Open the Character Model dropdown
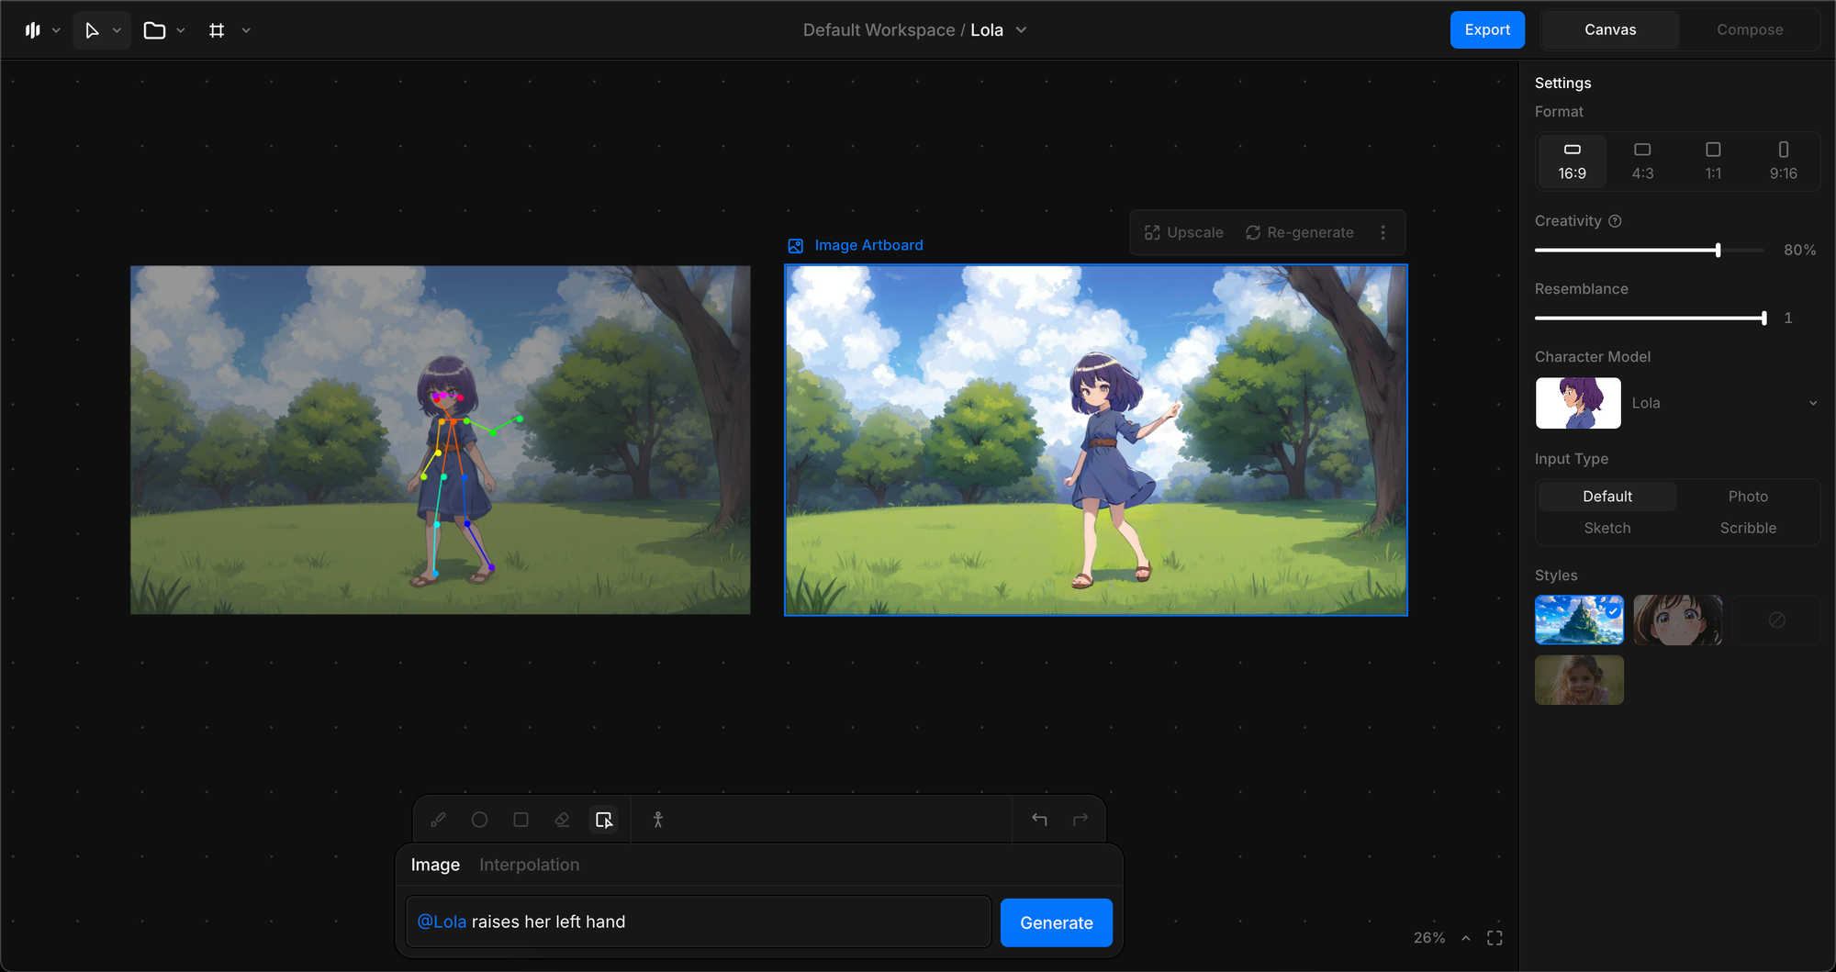This screenshot has width=1836, height=972. tap(1677, 403)
